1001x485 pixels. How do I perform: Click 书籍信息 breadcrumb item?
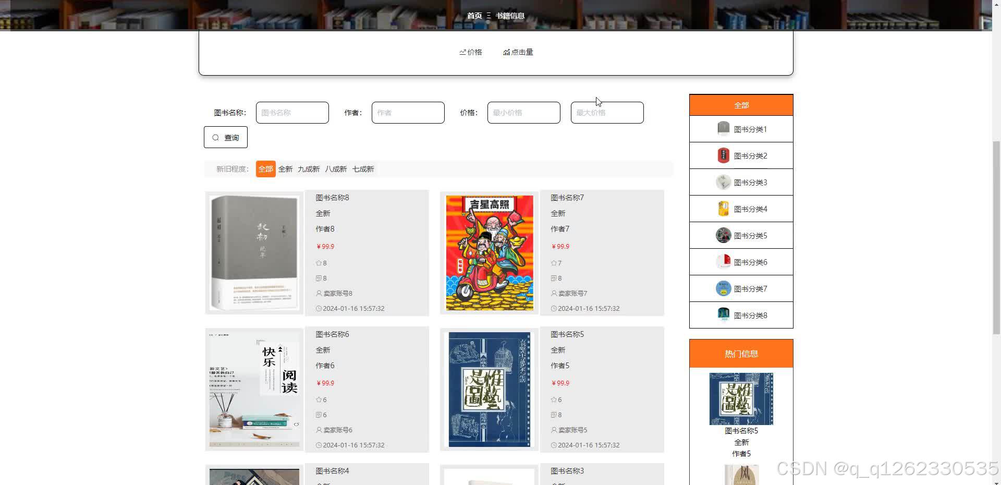[510, 16]
